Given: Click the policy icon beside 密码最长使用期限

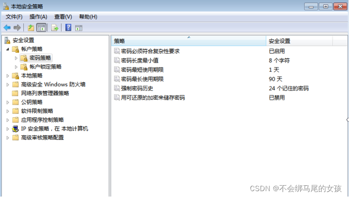Looking at the screenshot, I should pos(117,79).
